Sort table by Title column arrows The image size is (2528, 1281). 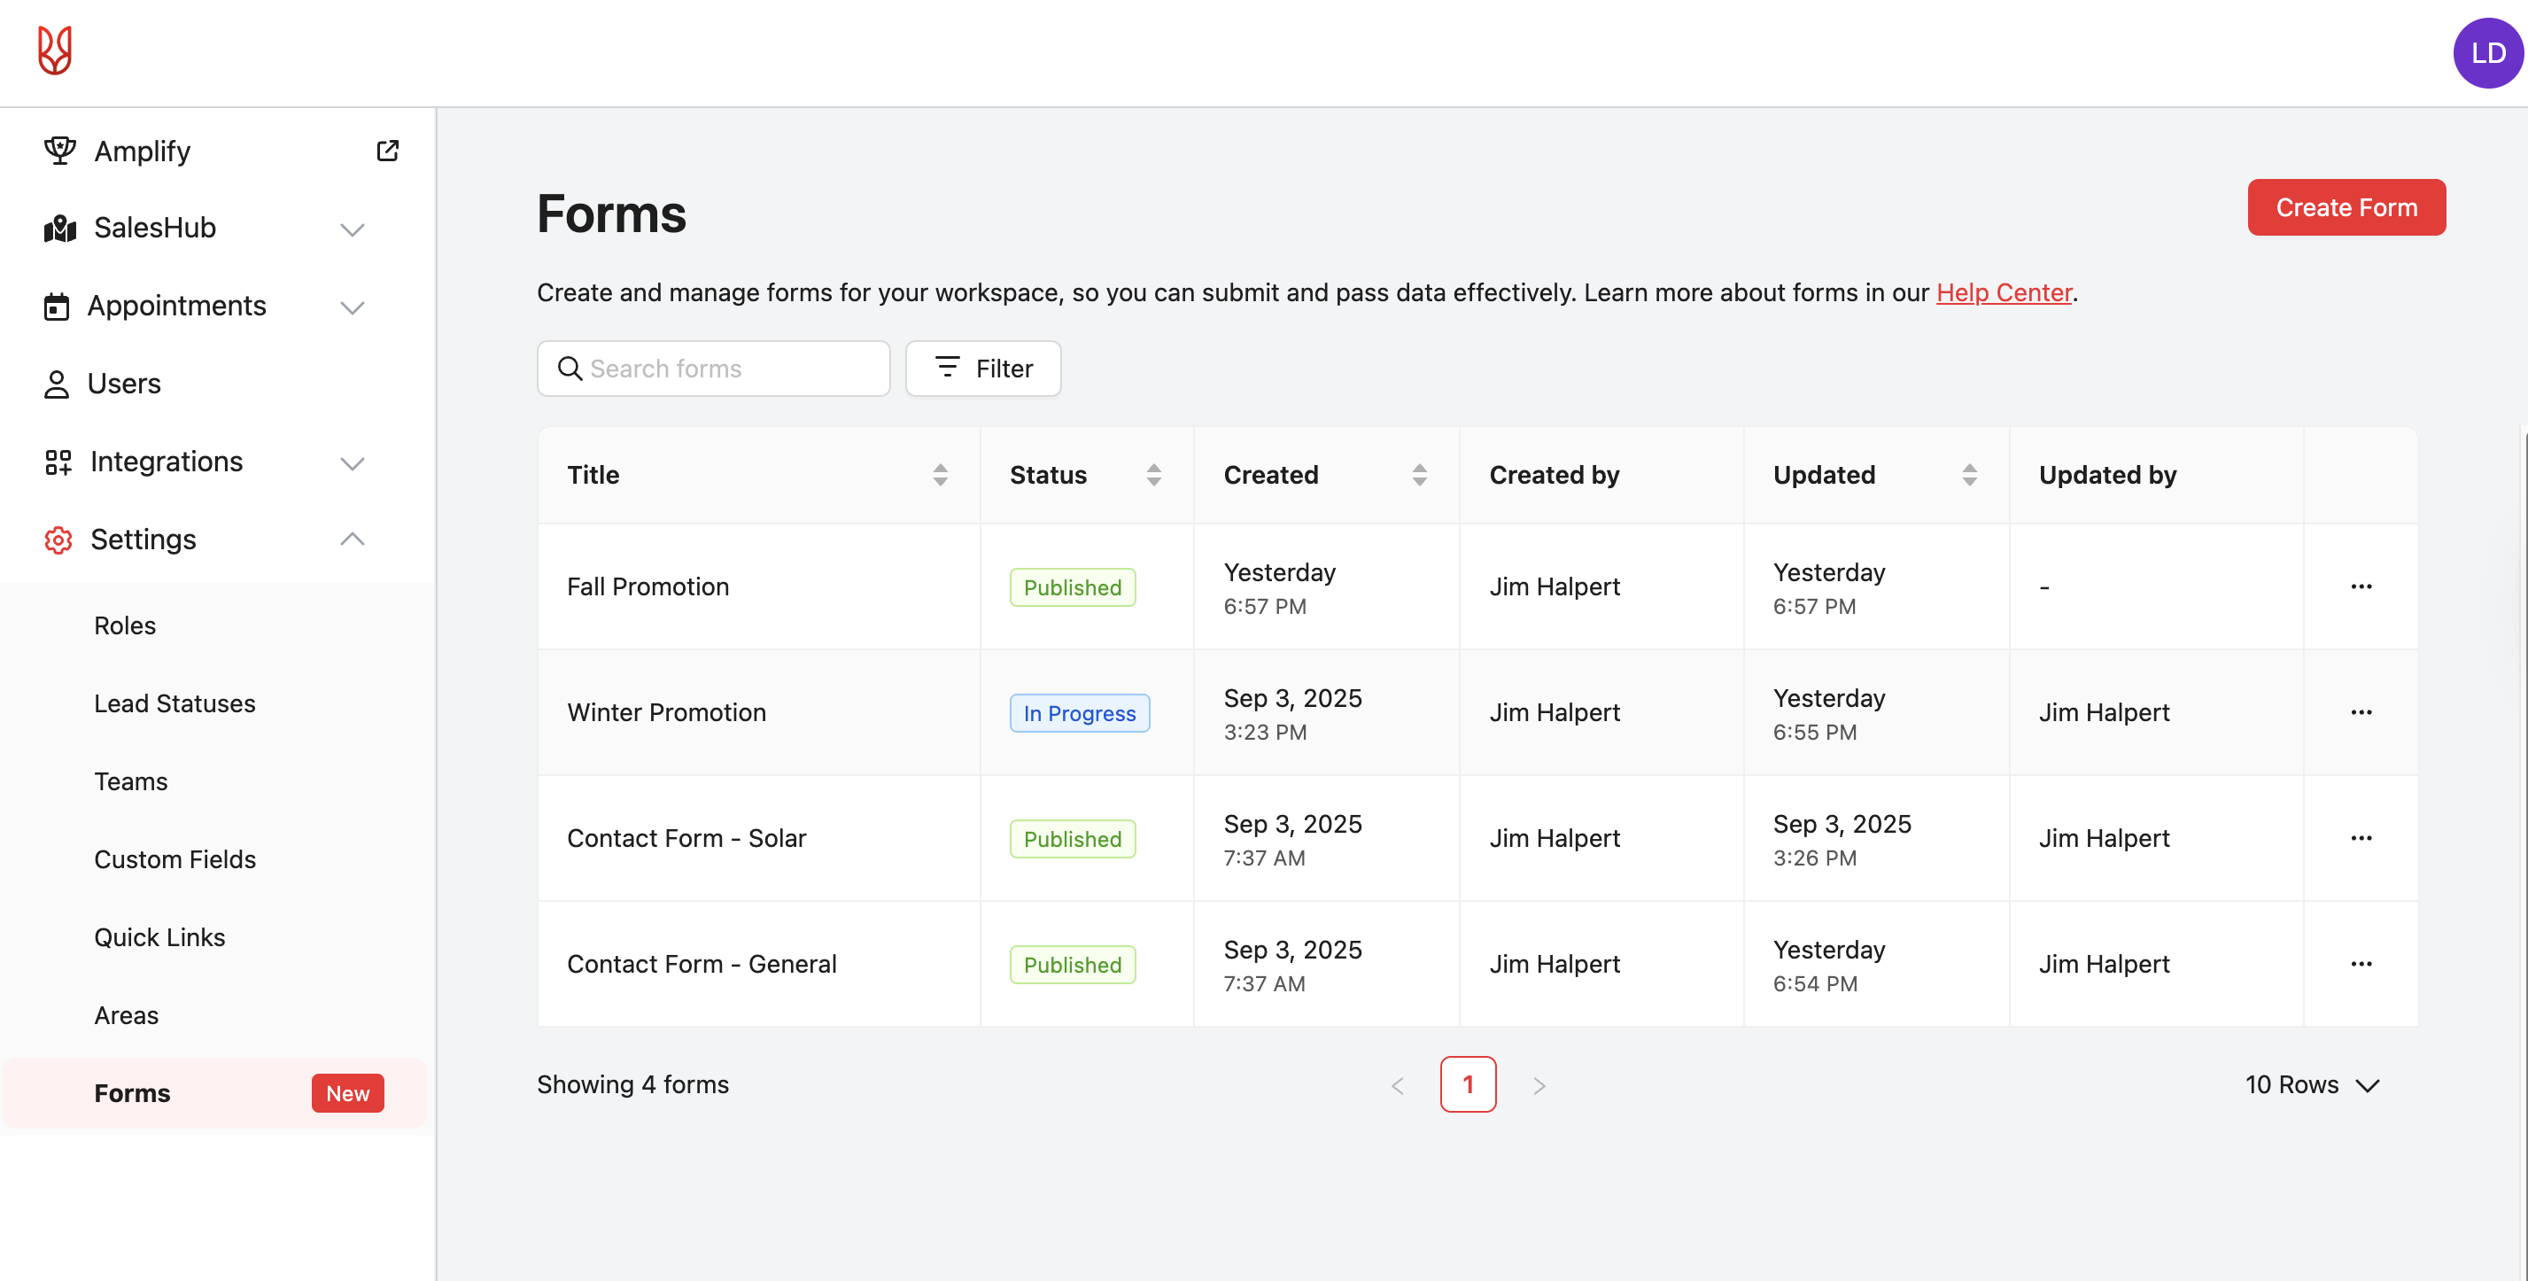(939, 475)
